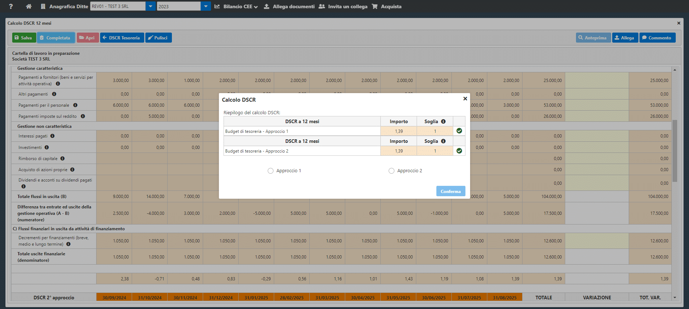Image resolution: width=689 pixels, height=309 pixels.
Task: Expand the company selector dropdown arrow
Action: tap(150, 6)
